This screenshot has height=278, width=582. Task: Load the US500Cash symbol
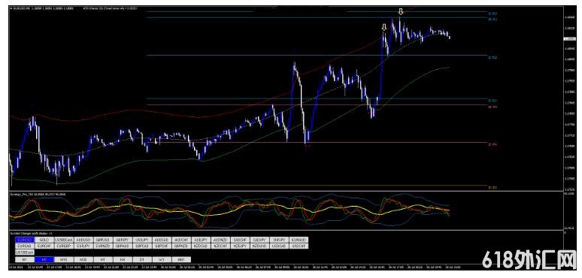coord(63,240)
